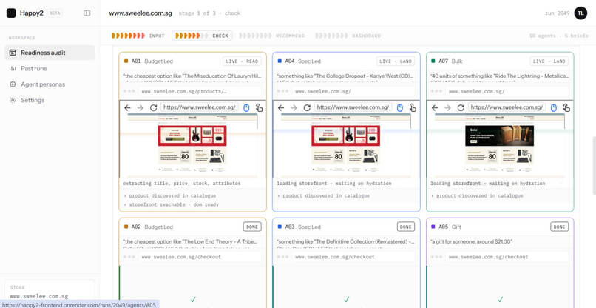The height and width of the screenshot is (308, 596).
Task: Click "run 2049" text in header
Action: (558, 13)
